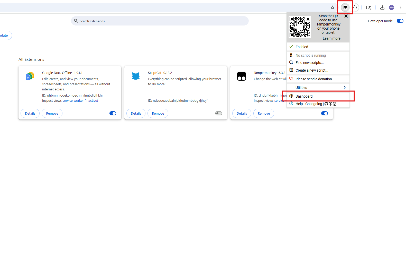Close the QR code banner with X
Viewport: 406px width, 256px height.
click(346, 16)
